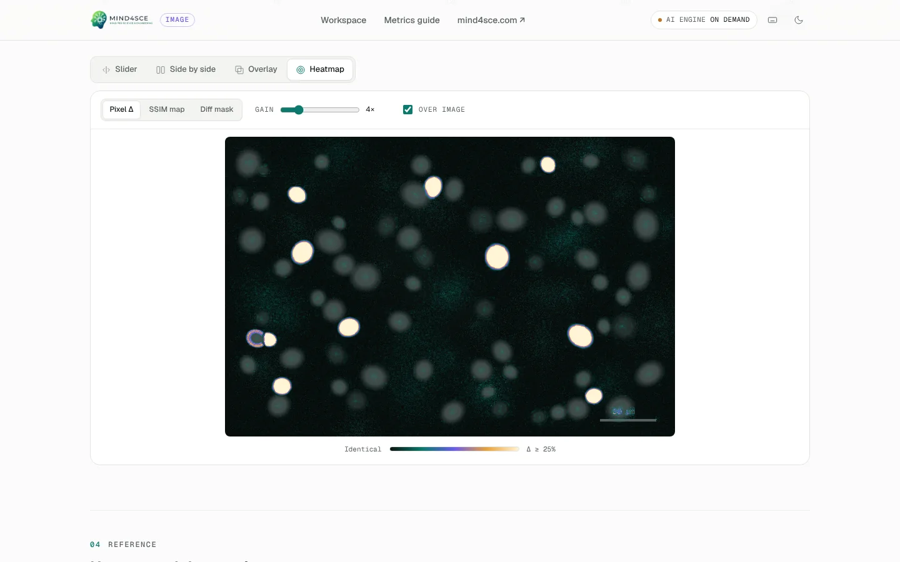The height and width of the screenshot is (562, 900).
Task: Select the Heatmap view tab
Action: [x=320, y=69]
